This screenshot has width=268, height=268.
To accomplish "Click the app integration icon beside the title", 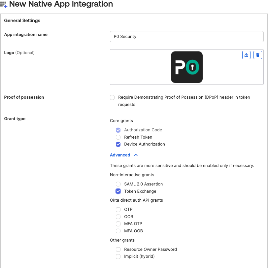I will [x=4, y=5].
